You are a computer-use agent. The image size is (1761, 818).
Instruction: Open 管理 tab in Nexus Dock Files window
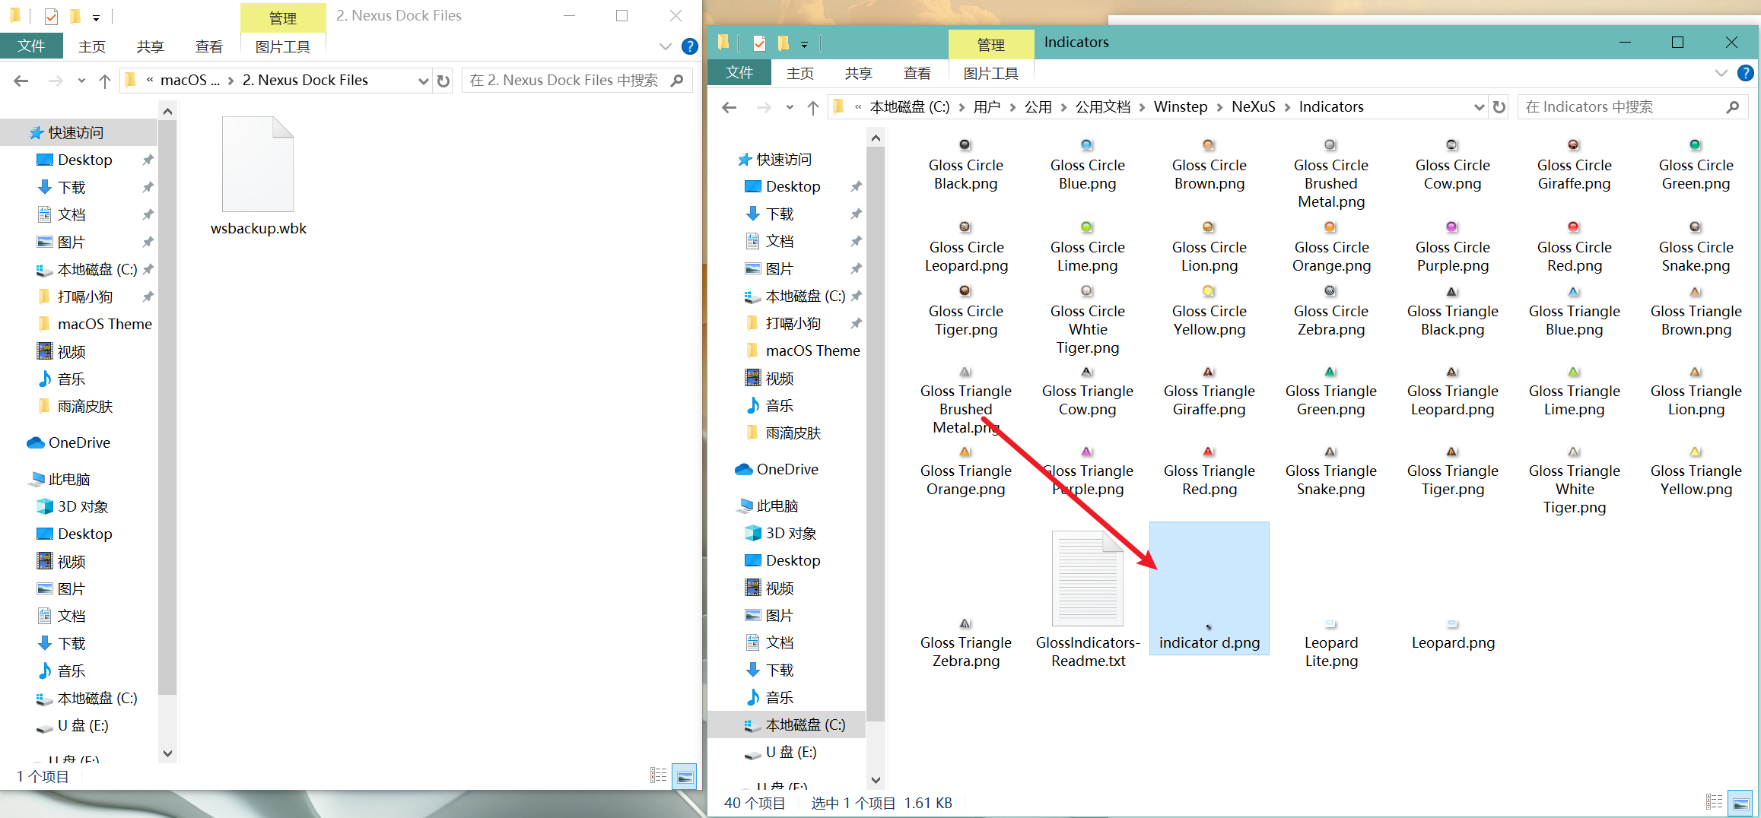coord(283,17)
